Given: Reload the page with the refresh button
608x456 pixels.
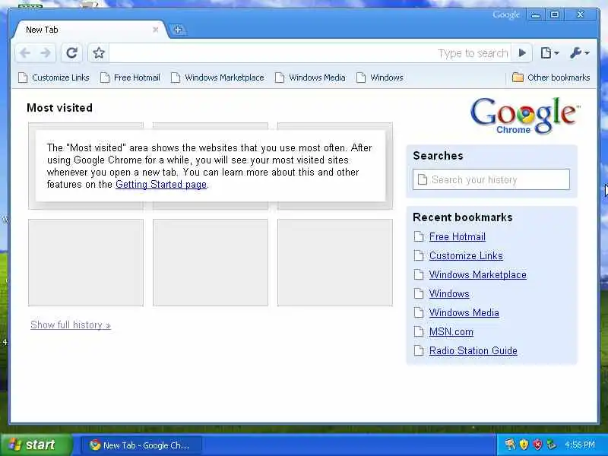Looking at the screenshot, I should pyautogui.click(x=71, y=52).
